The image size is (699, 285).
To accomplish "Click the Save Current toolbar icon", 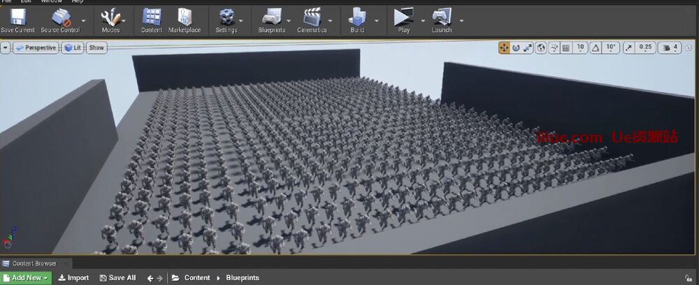I will tap(17, 20).
